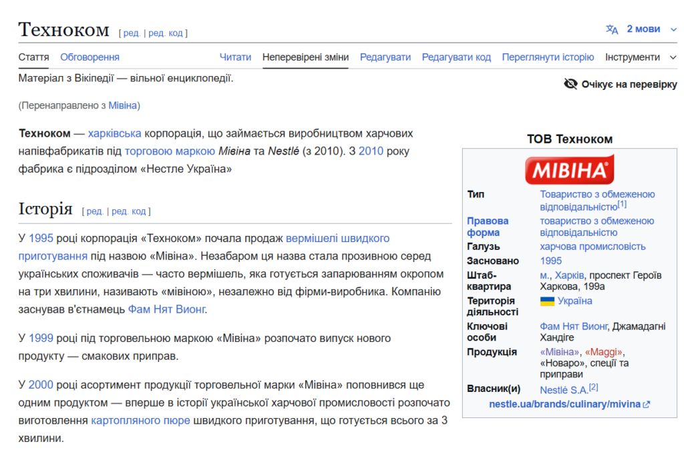The height and width of the screenshot is (458, 684).
Task: Open the картопляного пюре link
Action: [140, 421]
